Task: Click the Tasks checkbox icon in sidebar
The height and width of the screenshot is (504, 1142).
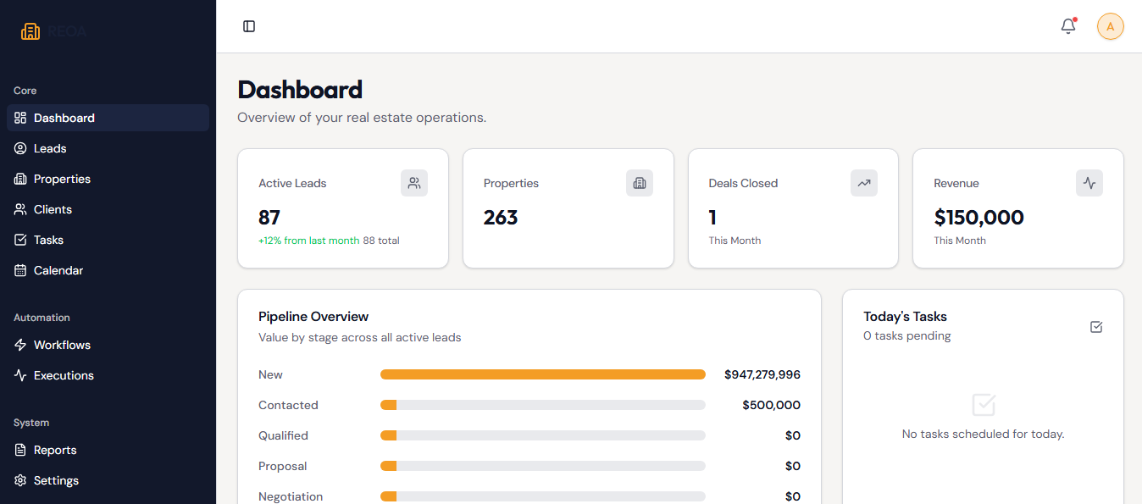Action: (20, 240)
